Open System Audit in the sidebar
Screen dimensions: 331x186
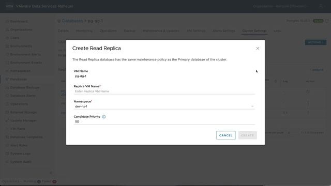tap(21, 162)
